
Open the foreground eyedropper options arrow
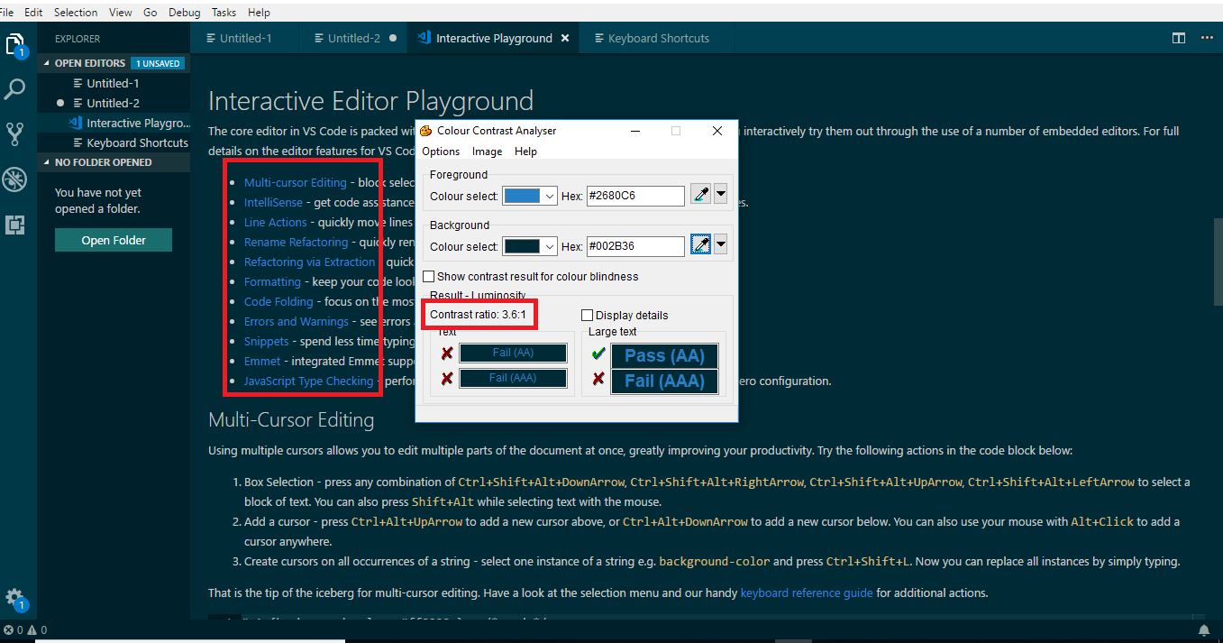tap(720, 195)
